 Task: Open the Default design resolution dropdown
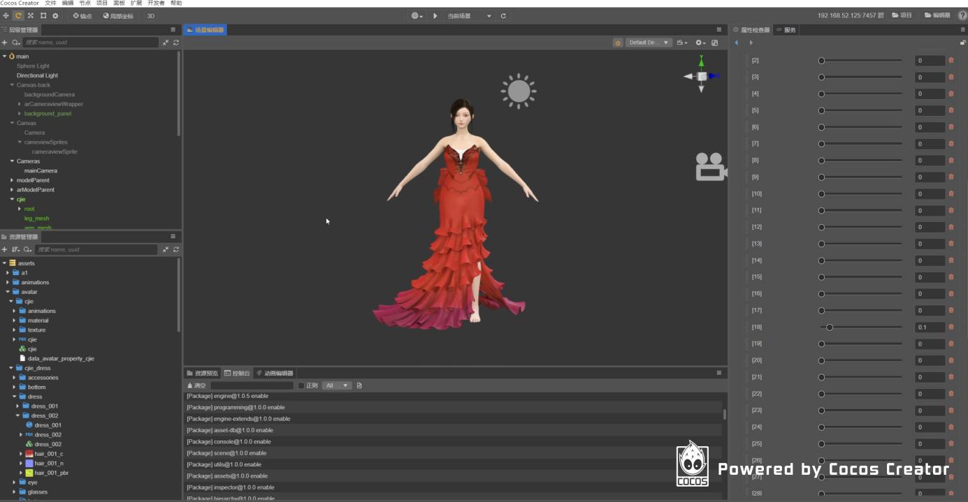pos(649,43)
